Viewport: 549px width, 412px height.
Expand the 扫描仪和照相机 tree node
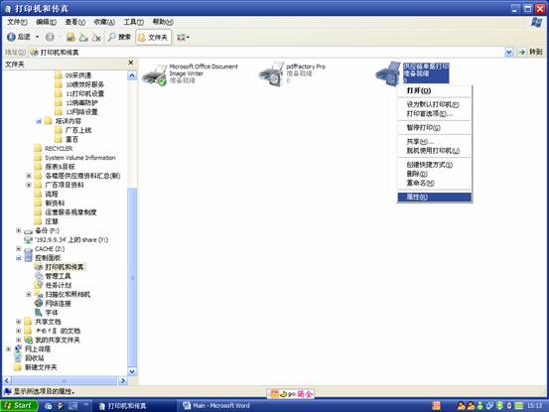click(29, 295)
